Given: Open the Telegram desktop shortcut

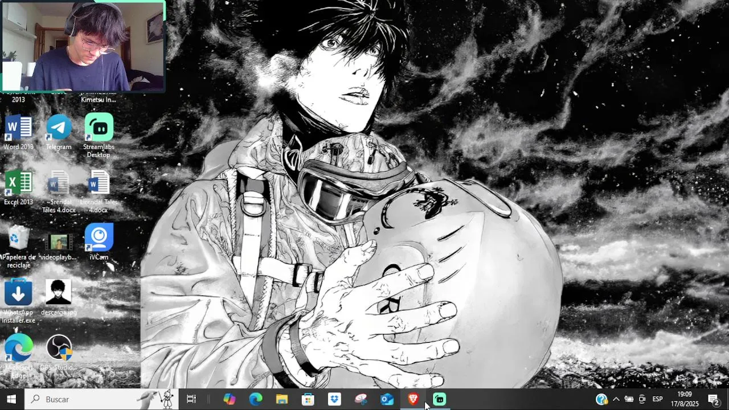Looking at the screenshot, I should 59,132.
